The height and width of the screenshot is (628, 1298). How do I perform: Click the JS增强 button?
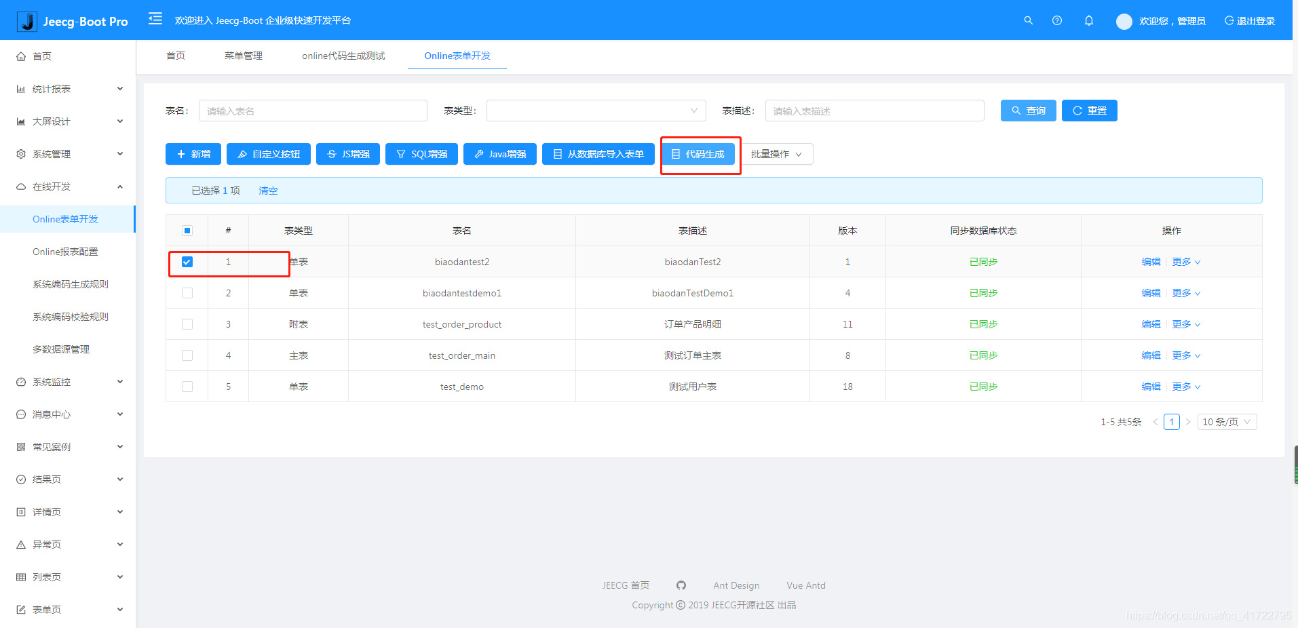[348, 154]
